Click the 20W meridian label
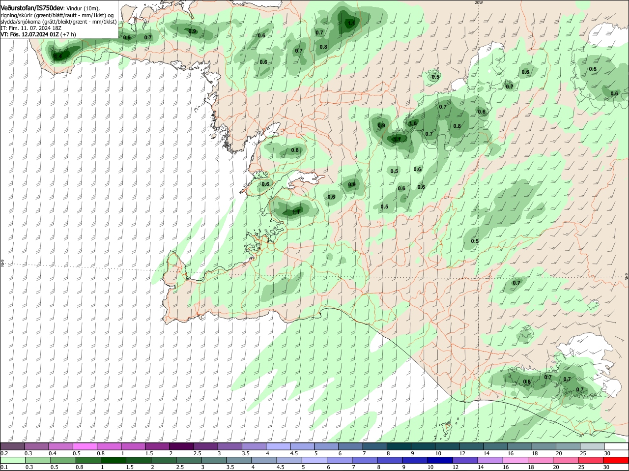 click(479, 2)
